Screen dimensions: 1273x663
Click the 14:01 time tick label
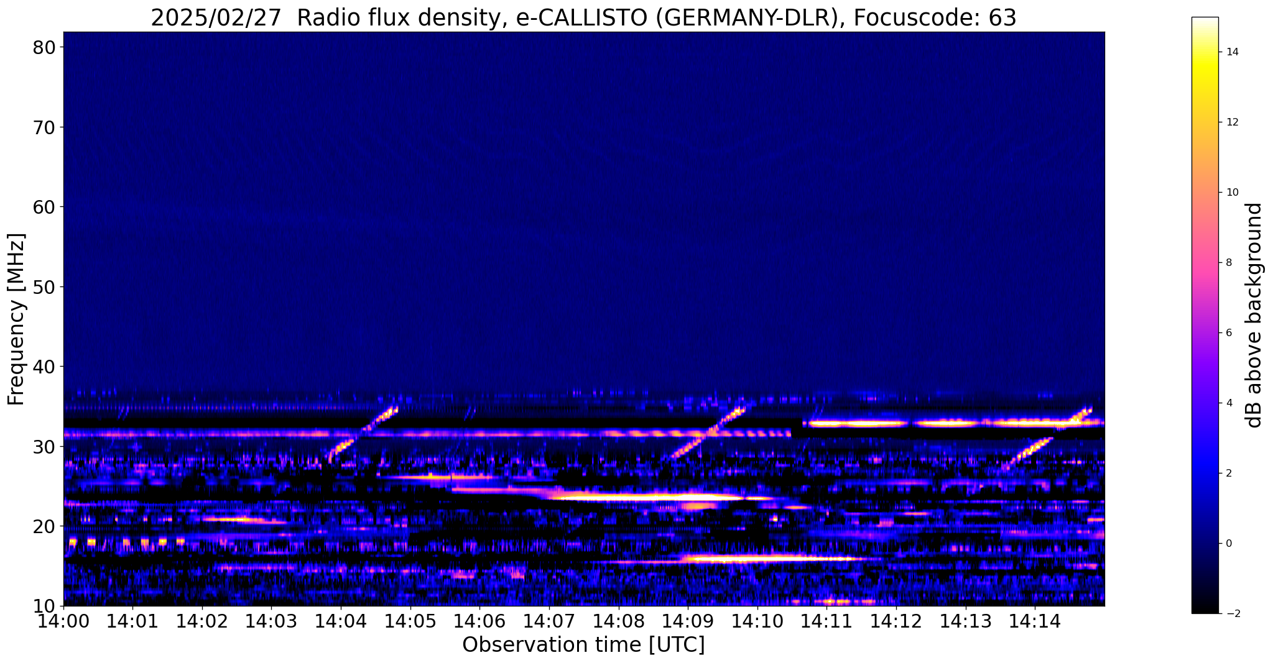tap(132, 621)
